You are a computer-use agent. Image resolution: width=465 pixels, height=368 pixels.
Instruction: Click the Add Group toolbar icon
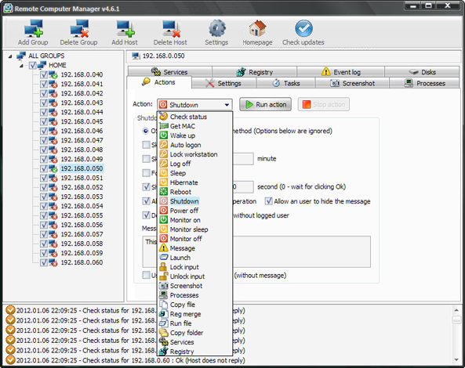(x=33, y=28)
